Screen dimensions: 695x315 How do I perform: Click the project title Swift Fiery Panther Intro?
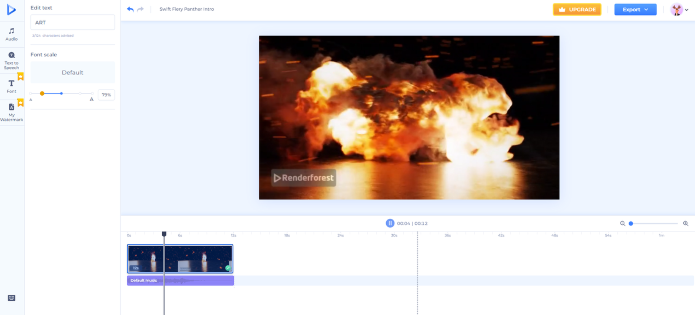187,9
